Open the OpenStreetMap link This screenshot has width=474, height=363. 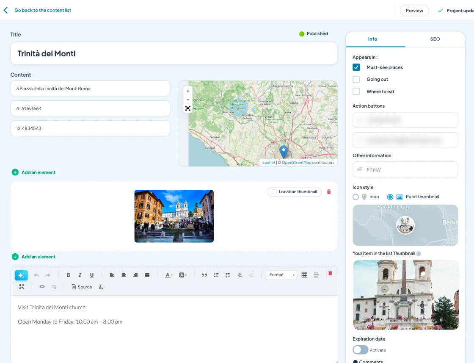click(297, 163)
